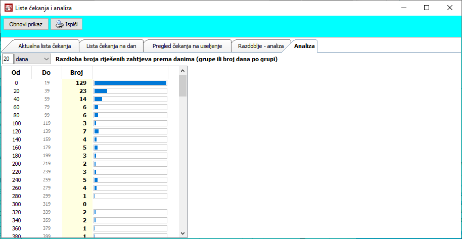This screenshot has width=462, height=239.
Task: Click the bar for count 129
Action: (130, 83)
